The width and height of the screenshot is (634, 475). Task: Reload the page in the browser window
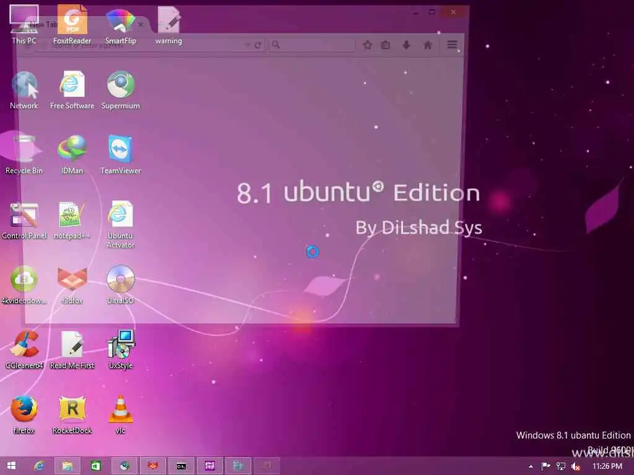coord(258,45)
